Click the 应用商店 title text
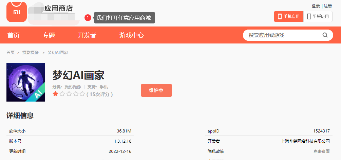Screen dimensions: 341x160 click(58, 8)
